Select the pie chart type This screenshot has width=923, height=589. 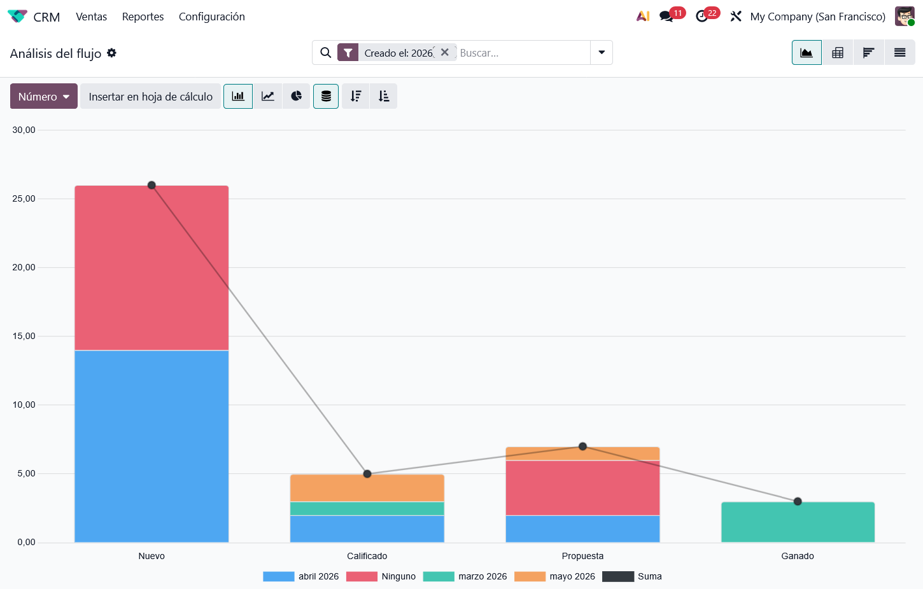[x=296, y=96]
